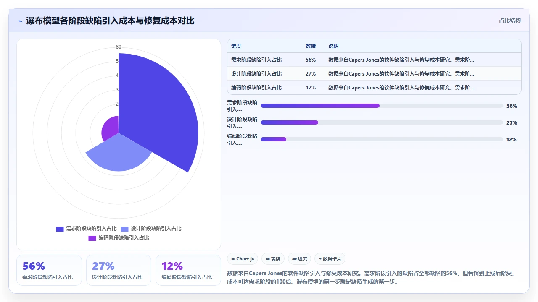Click the 维度 column header

pos(236,46)
